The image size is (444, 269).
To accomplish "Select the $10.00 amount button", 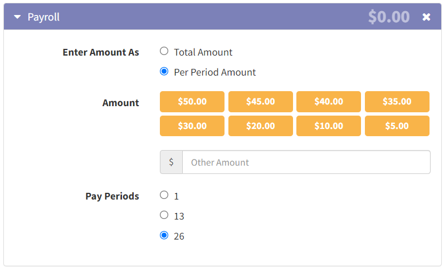I will point(329,126).
